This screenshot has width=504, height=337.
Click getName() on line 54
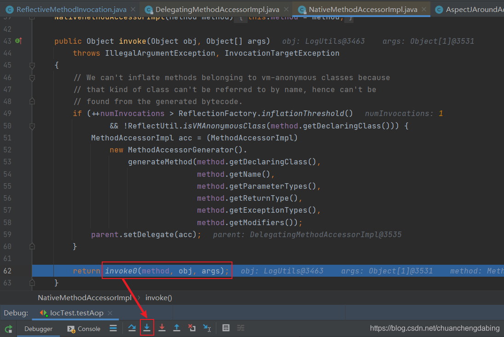point(250,174)
